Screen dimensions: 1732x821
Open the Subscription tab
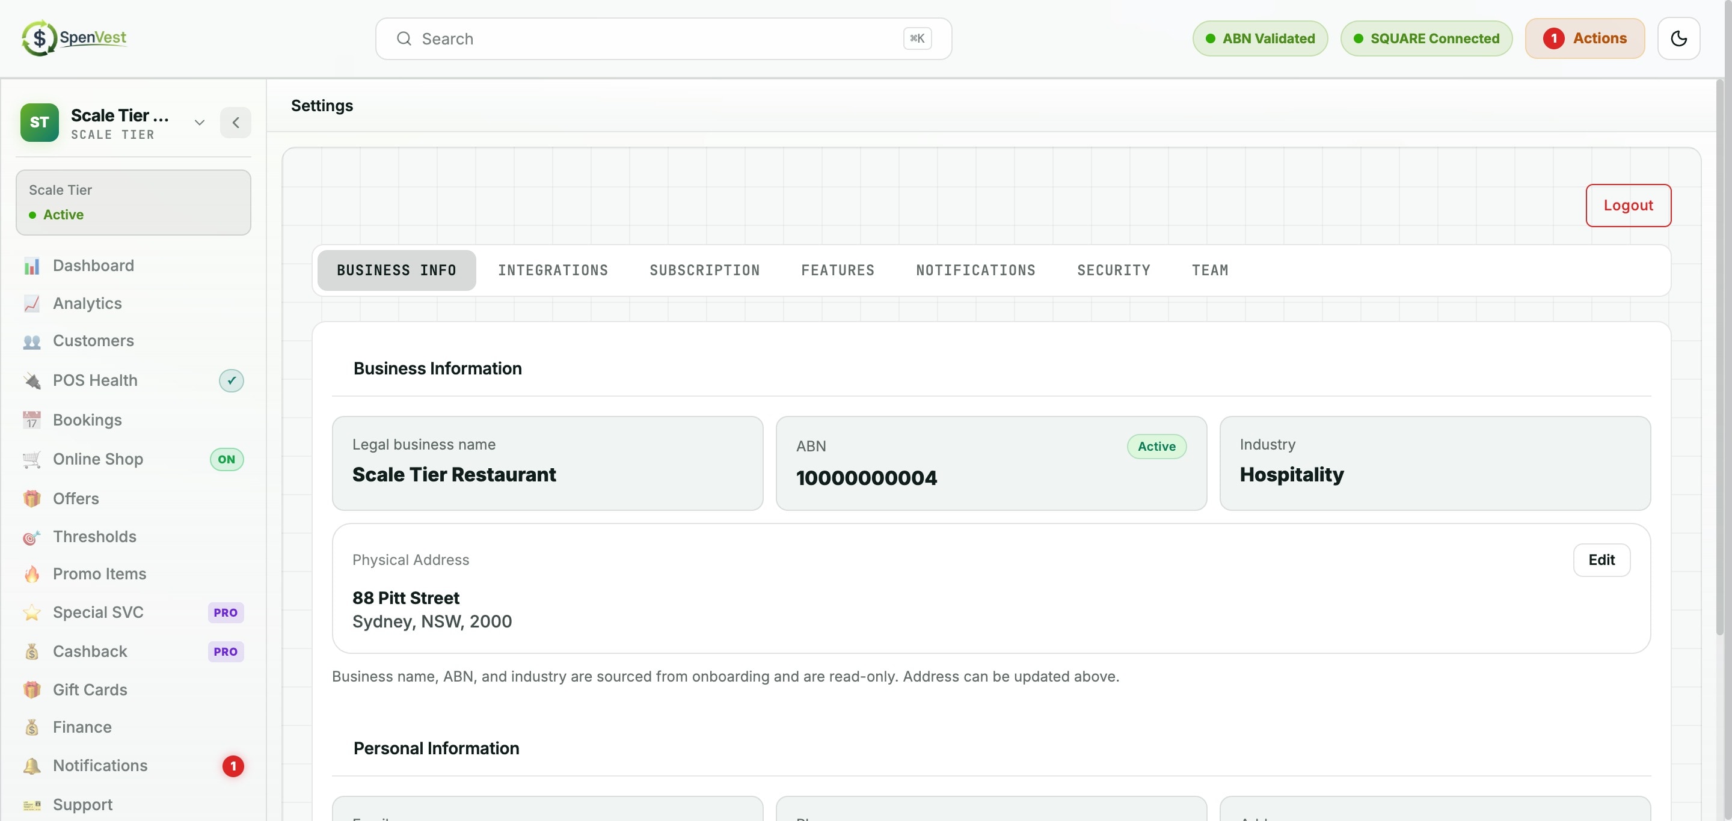point(704,270)
